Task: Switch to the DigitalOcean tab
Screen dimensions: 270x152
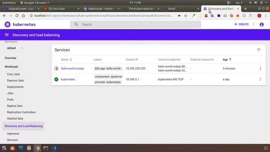Action: 22,8
